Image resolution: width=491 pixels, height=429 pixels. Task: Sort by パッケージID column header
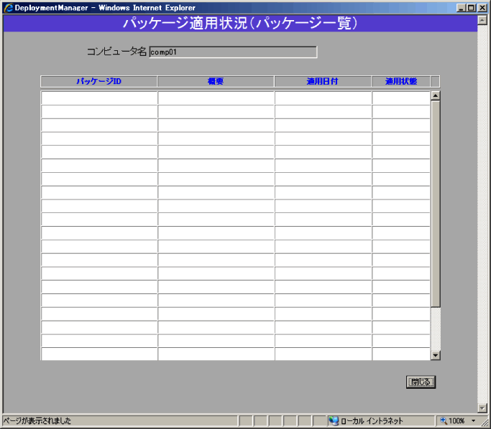98,81
